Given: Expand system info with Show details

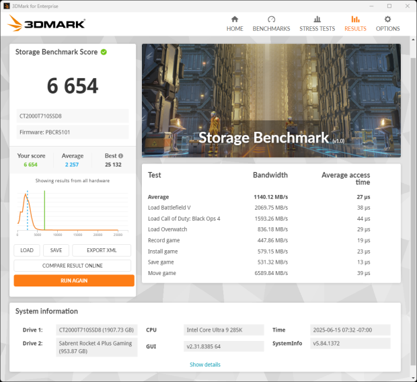Looking at the screenshot, I should [x=204, y=365].
